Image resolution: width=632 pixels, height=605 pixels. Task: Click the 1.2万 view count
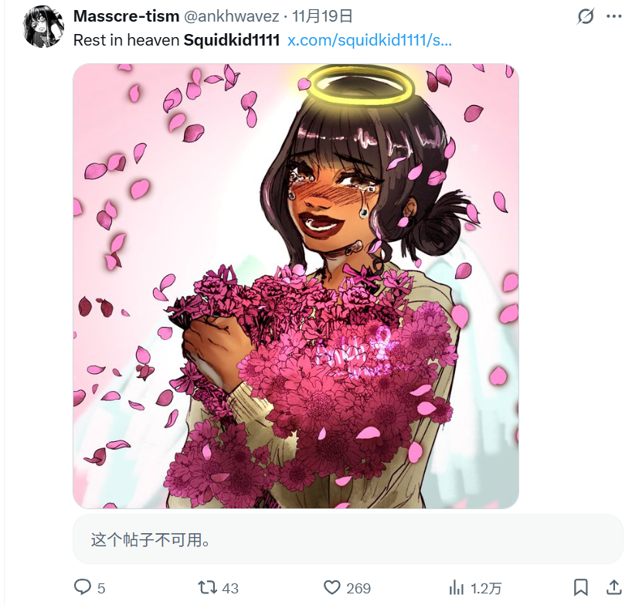click(x=486, y=589)
